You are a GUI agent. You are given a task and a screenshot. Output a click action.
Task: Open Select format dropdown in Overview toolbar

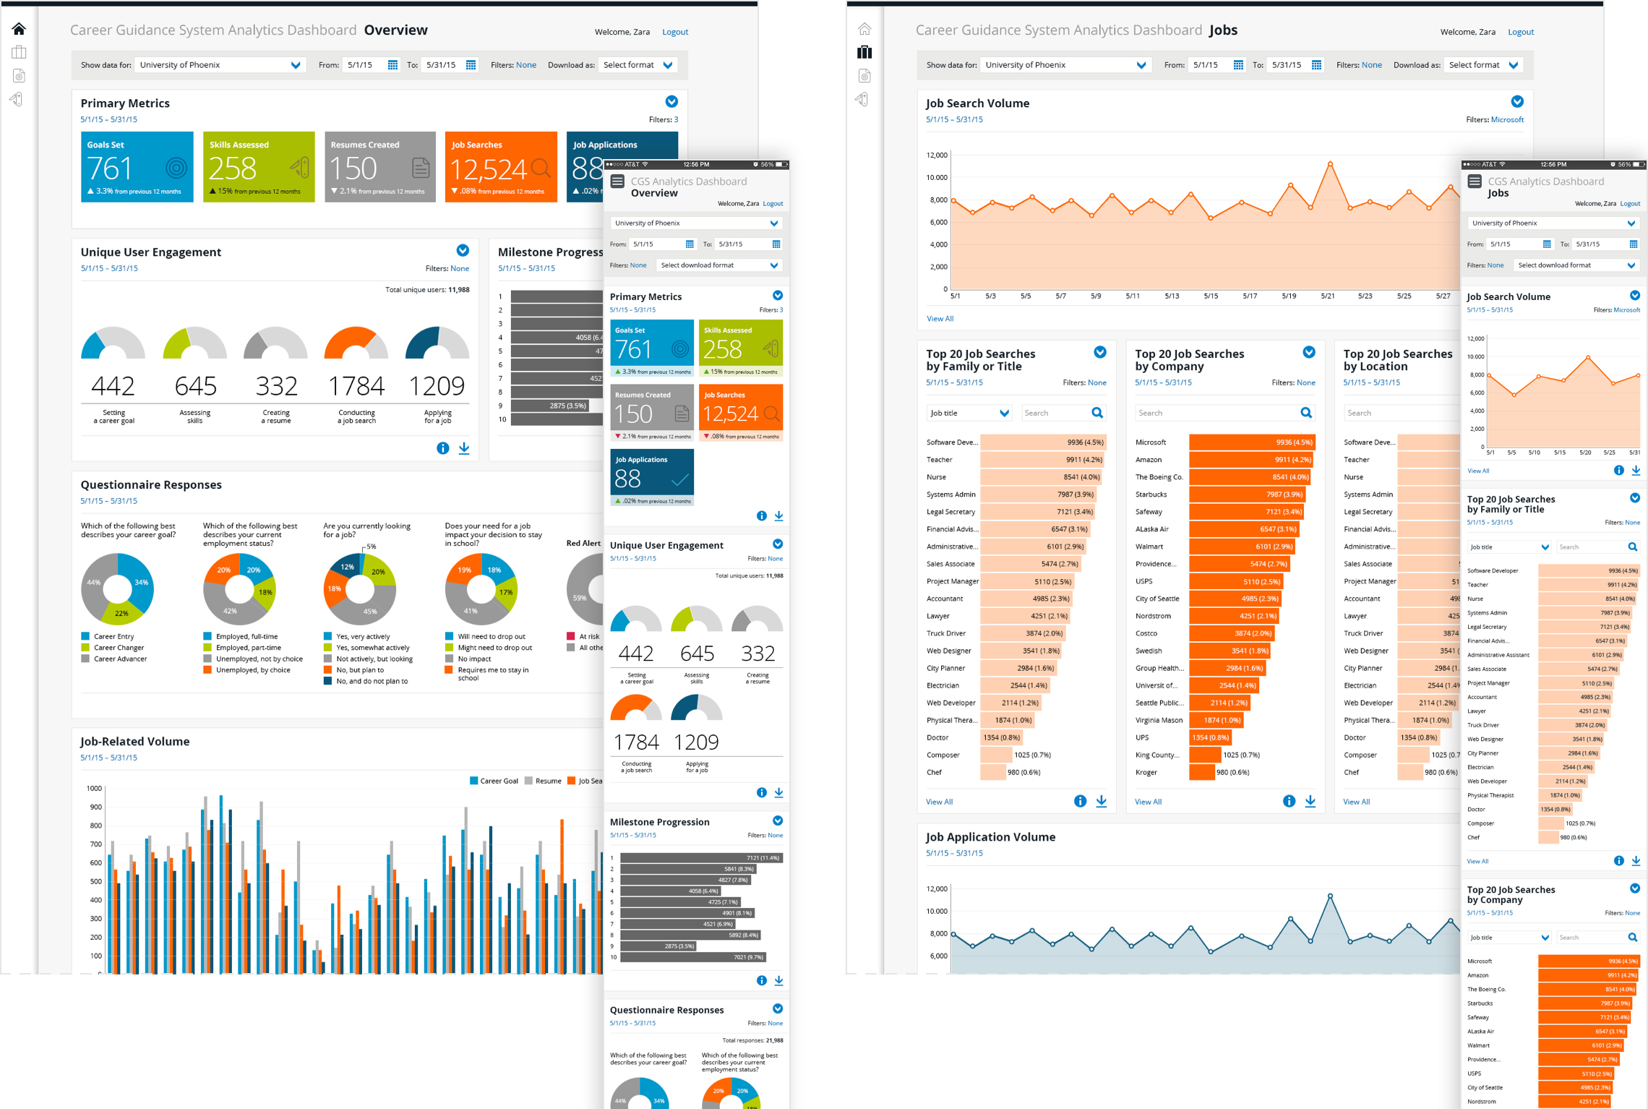[x=638, y=65]
